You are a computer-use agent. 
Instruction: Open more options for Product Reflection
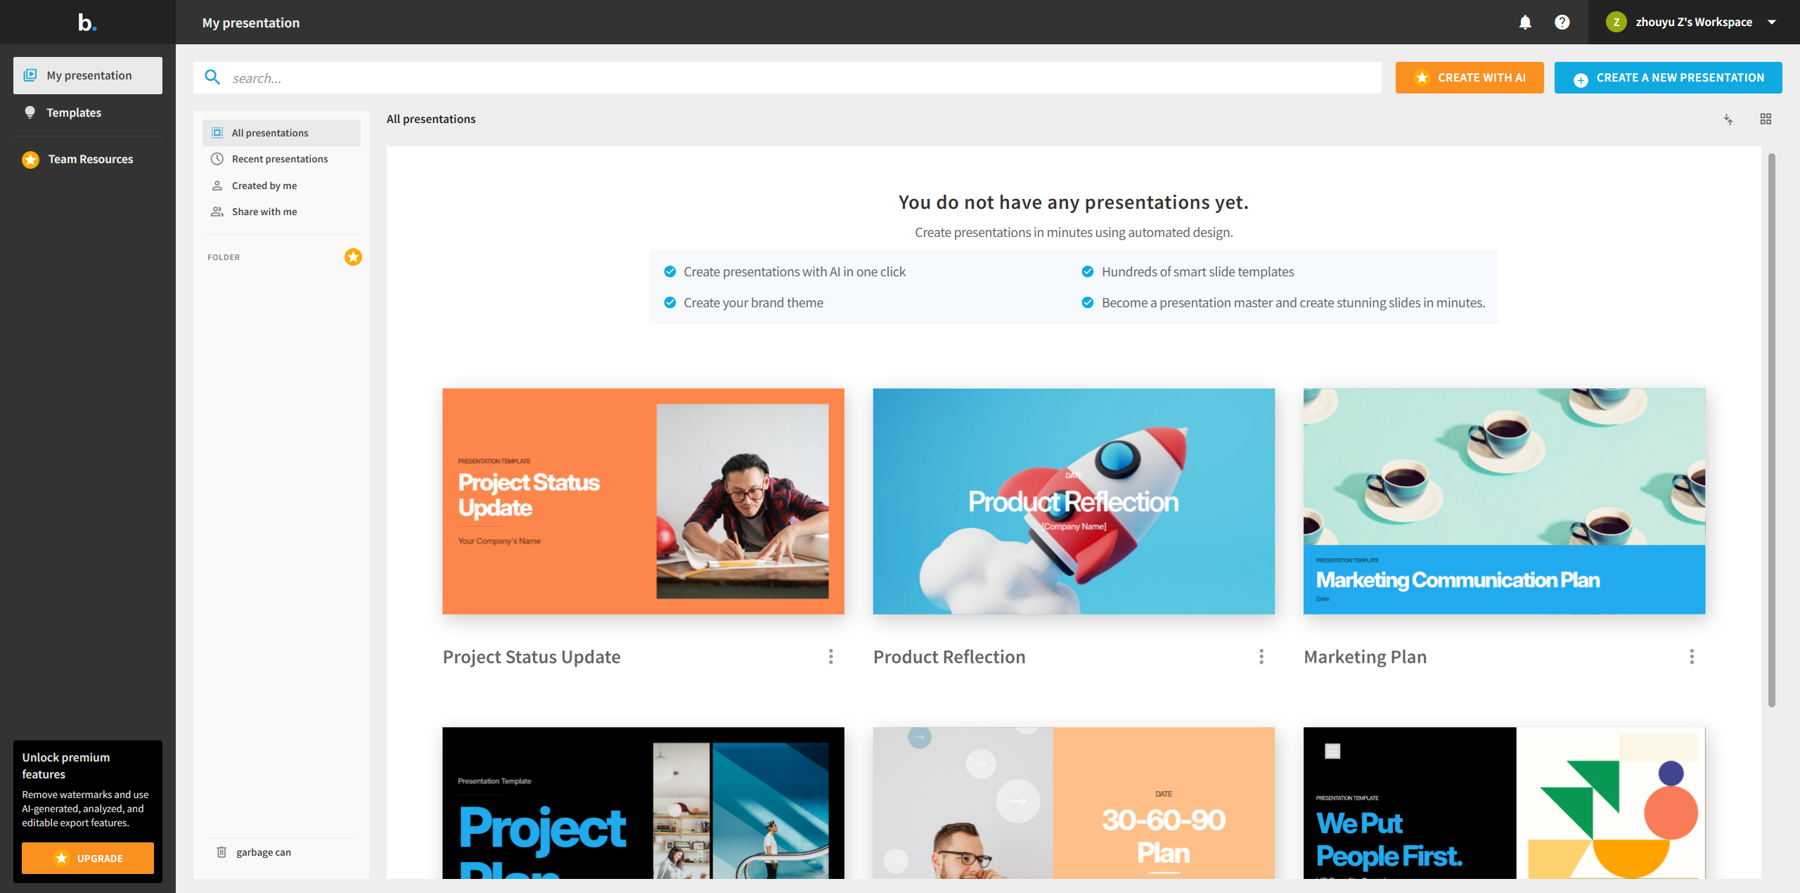pyautogui.click(x=1261, y=657)
